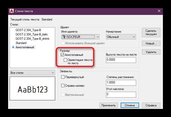
Task: Click the Новый... button
Action: tap(151, 43)
